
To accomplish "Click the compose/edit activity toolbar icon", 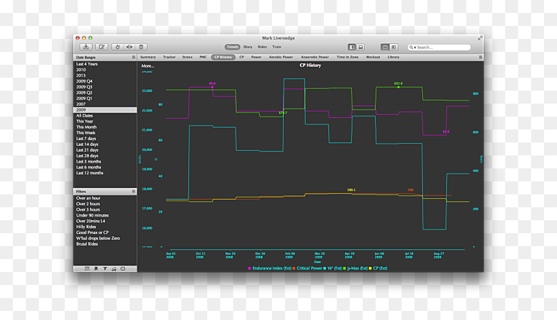I will click(x=102, y=47).
